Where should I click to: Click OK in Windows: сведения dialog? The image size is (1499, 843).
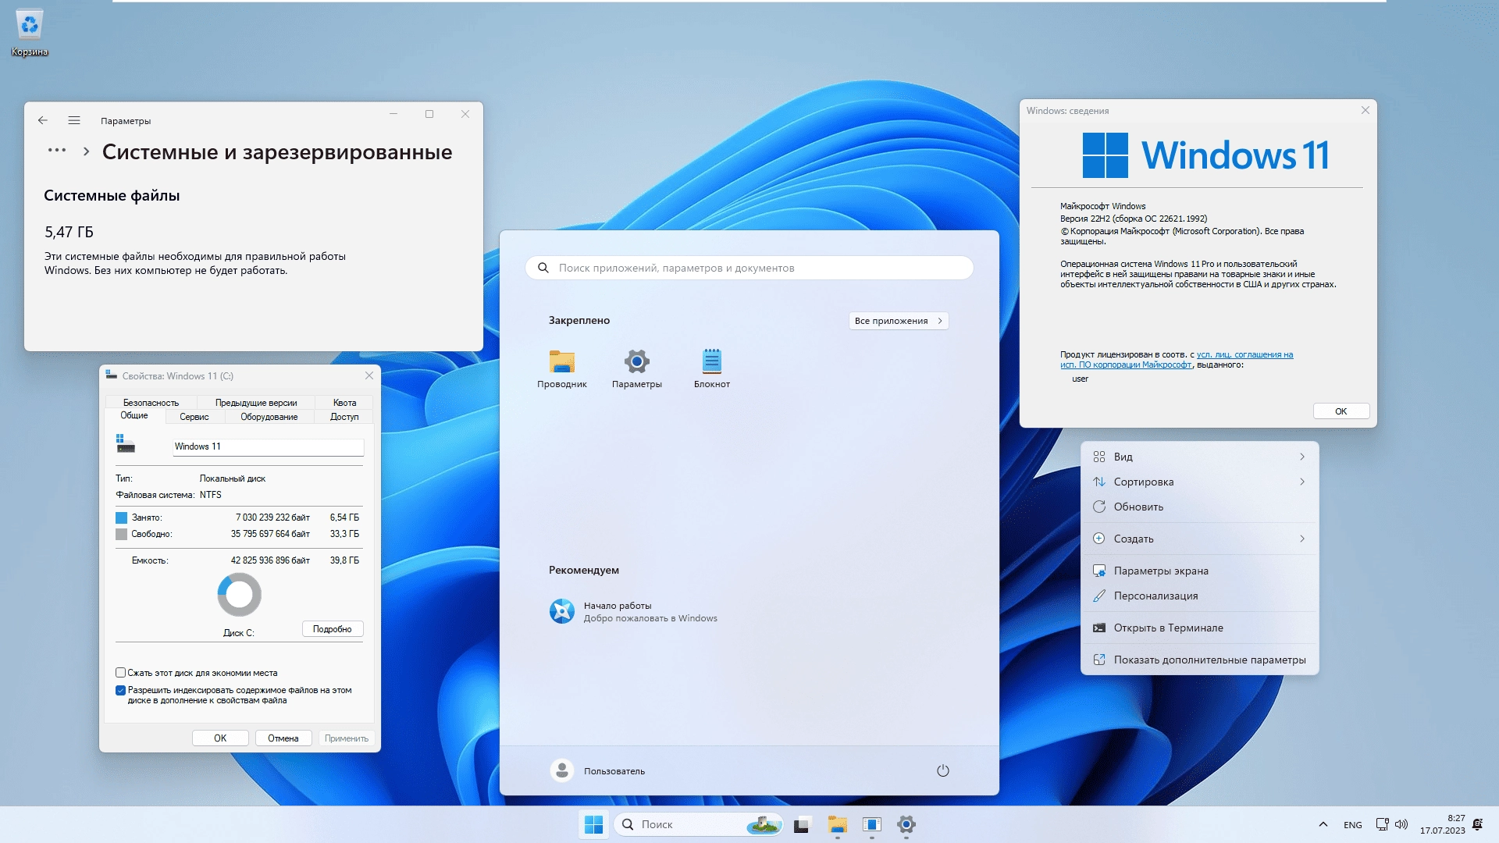[x=1341, y=411]
